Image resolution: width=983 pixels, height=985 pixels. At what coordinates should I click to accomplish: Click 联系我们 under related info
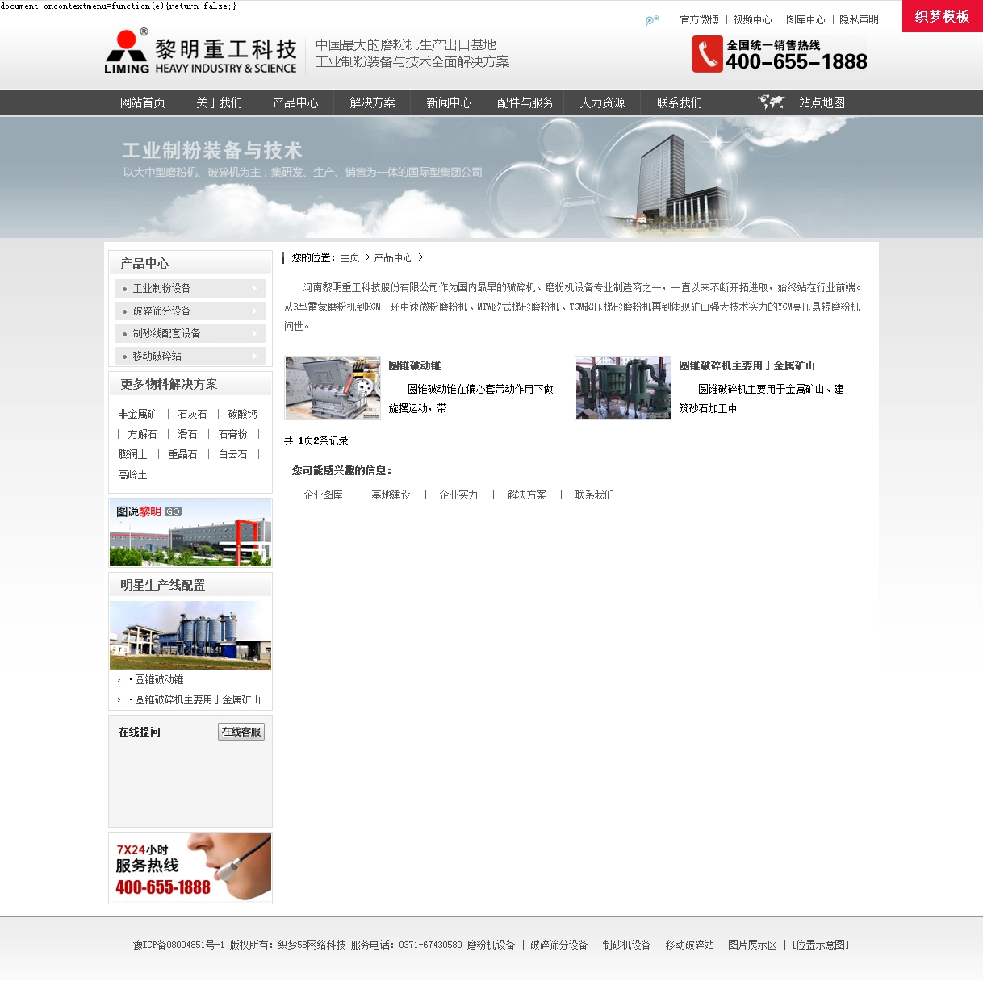pos(594,495)
